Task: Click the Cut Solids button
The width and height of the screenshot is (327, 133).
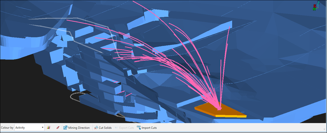Action: pos(103,128)
